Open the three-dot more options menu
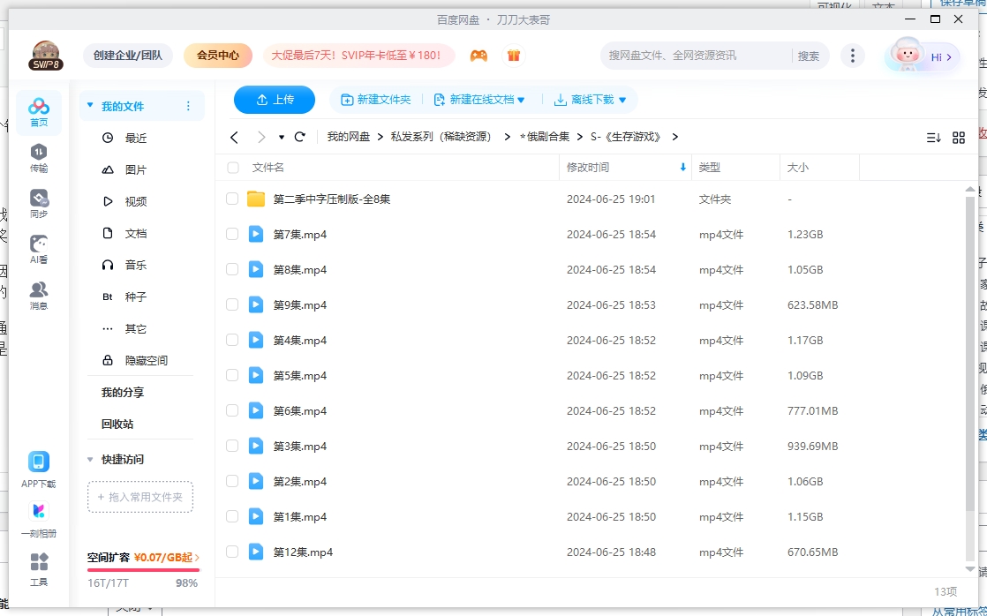Viewport: 987px width, 616px height. pyautogui.click(x=853, y=55)
